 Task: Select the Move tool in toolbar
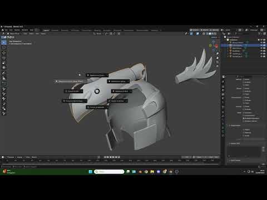click(4, 53)
